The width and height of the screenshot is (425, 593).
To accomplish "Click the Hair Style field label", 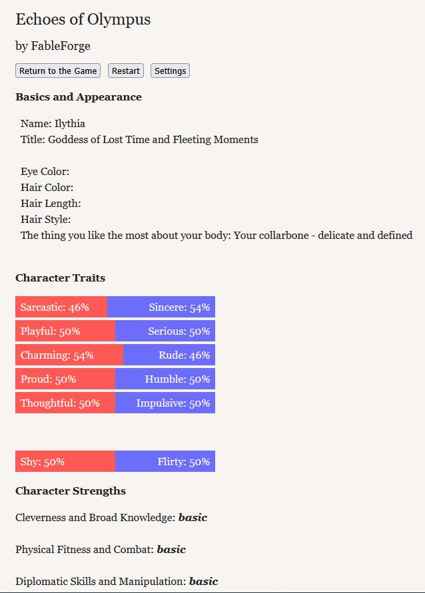I will pos(46,220).
